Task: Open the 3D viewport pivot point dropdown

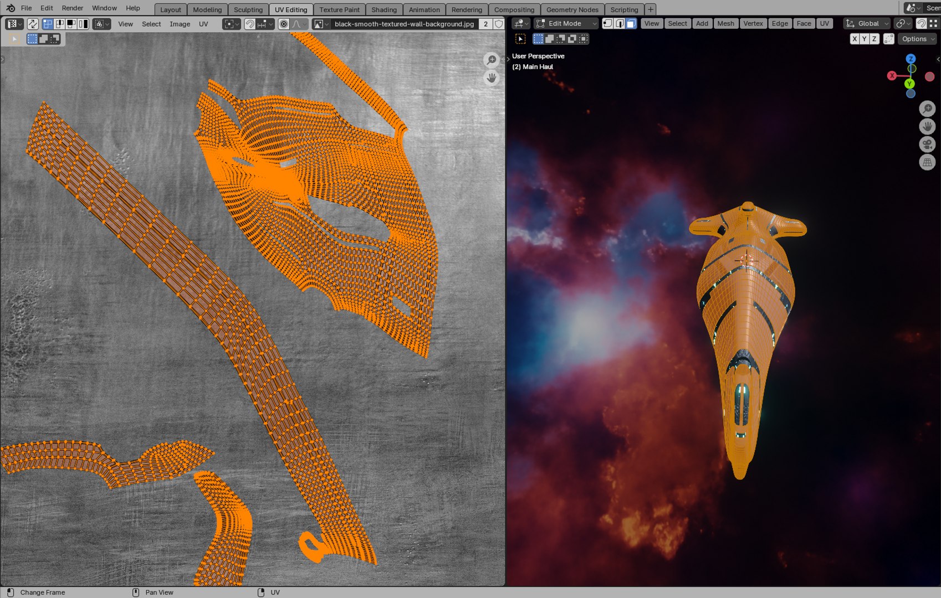Action: 903,23
